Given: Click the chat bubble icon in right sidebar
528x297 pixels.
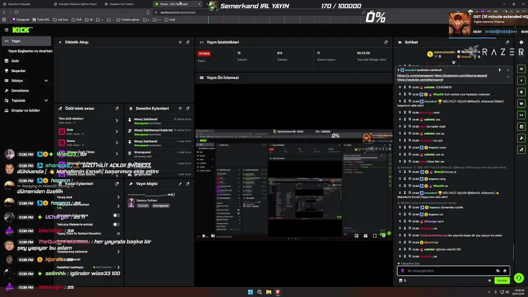Looking at the screenshot, I should [x=521, y=104].
